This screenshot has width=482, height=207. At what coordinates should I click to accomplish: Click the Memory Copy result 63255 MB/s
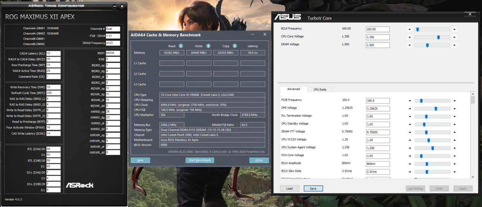click(226, 53)
